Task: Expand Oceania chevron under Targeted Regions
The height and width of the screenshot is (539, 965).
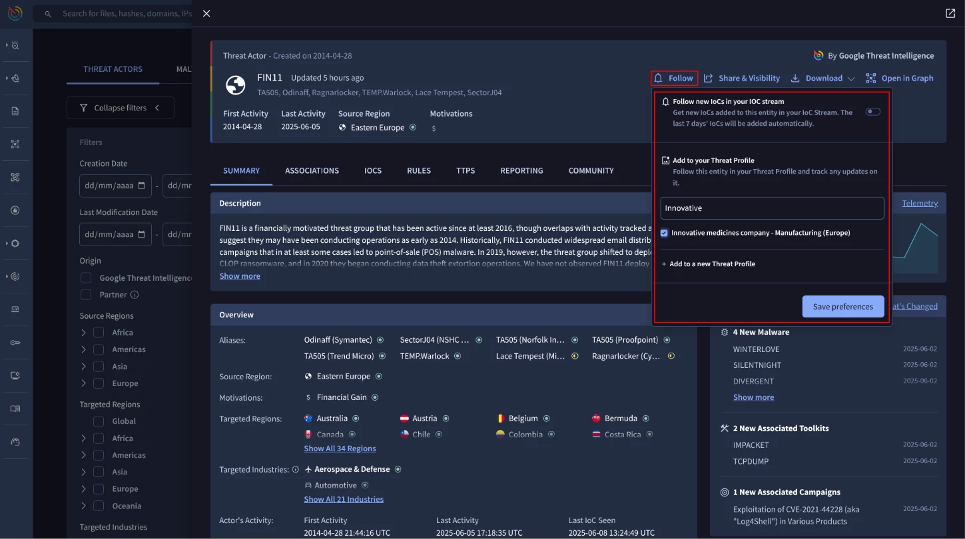Action: (83, 506)
